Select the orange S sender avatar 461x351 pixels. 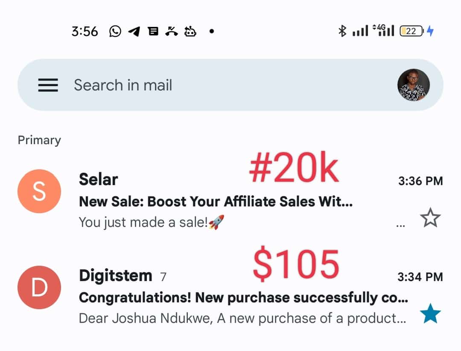39,191
